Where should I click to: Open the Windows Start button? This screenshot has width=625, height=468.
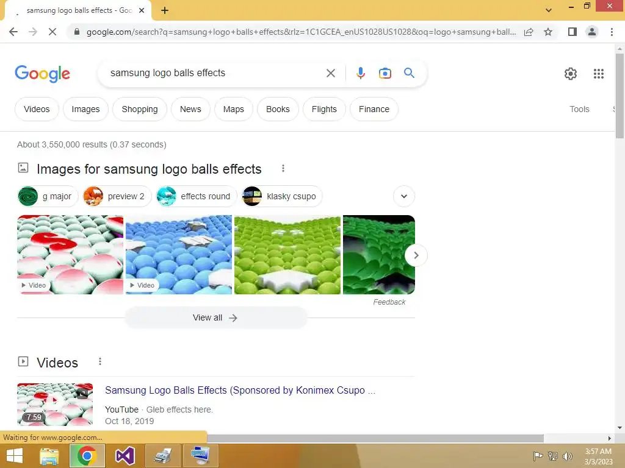pyautogui.click(x=15, y=456)
